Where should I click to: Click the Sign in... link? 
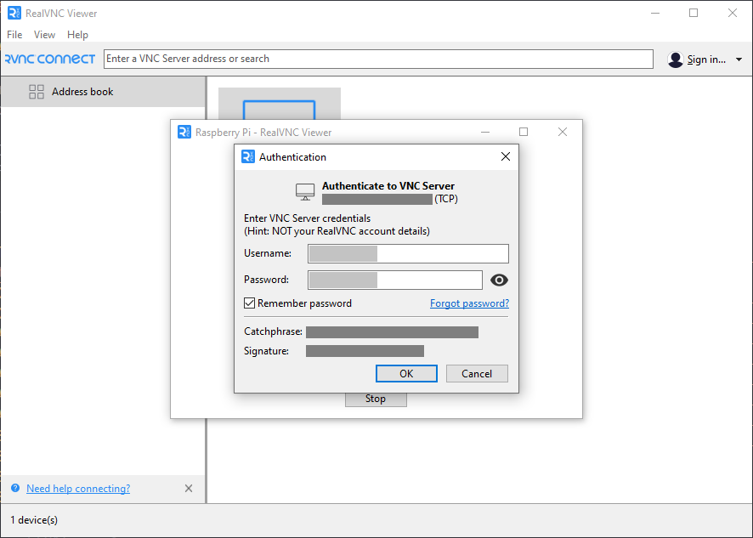click(706, 59)
